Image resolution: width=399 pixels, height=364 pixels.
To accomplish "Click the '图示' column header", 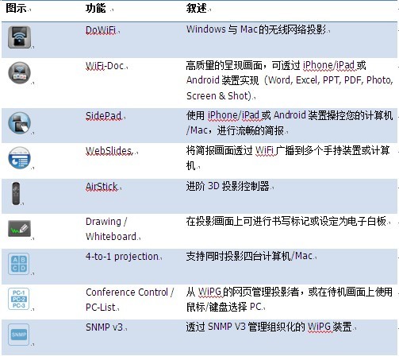I will coord(16,8).
